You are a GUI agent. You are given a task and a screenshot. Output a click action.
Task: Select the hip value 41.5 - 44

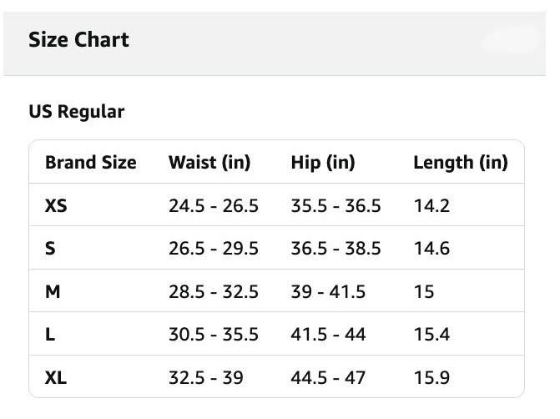pos(328,335)
